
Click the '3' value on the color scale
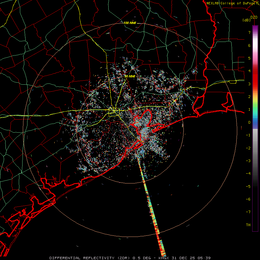pos(249,84)
